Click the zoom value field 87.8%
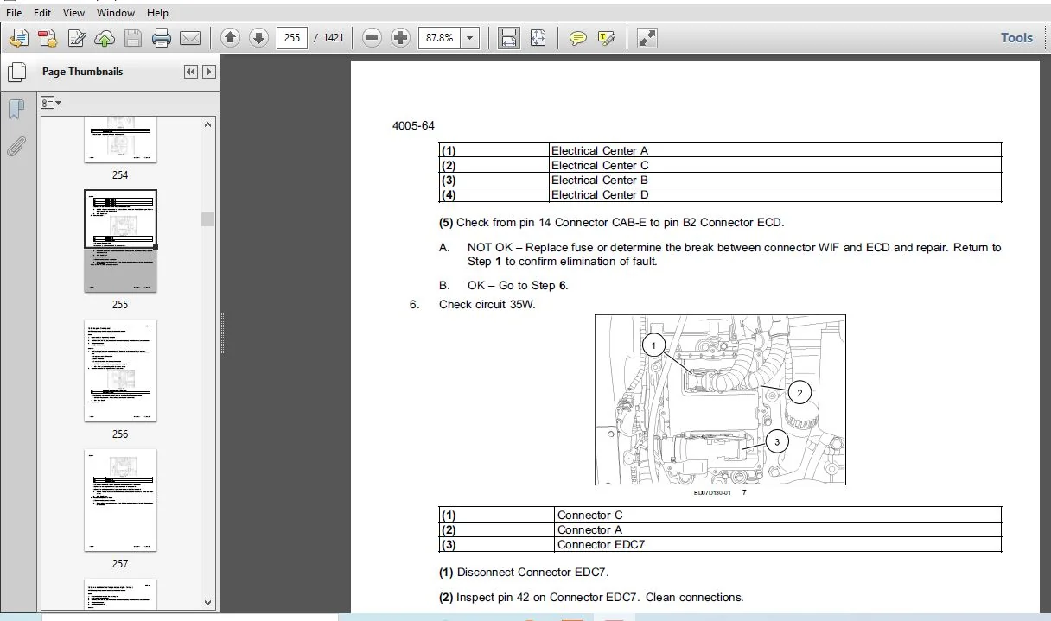The height and width of the screenshot is (621, 1051). (439, 38)
